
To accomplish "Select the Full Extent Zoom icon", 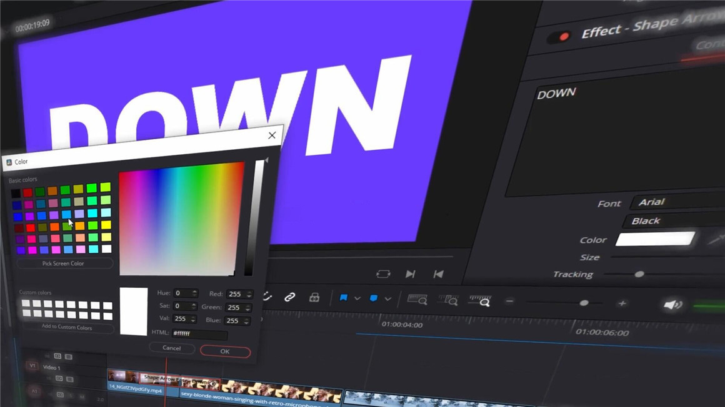I will point(417,300).
